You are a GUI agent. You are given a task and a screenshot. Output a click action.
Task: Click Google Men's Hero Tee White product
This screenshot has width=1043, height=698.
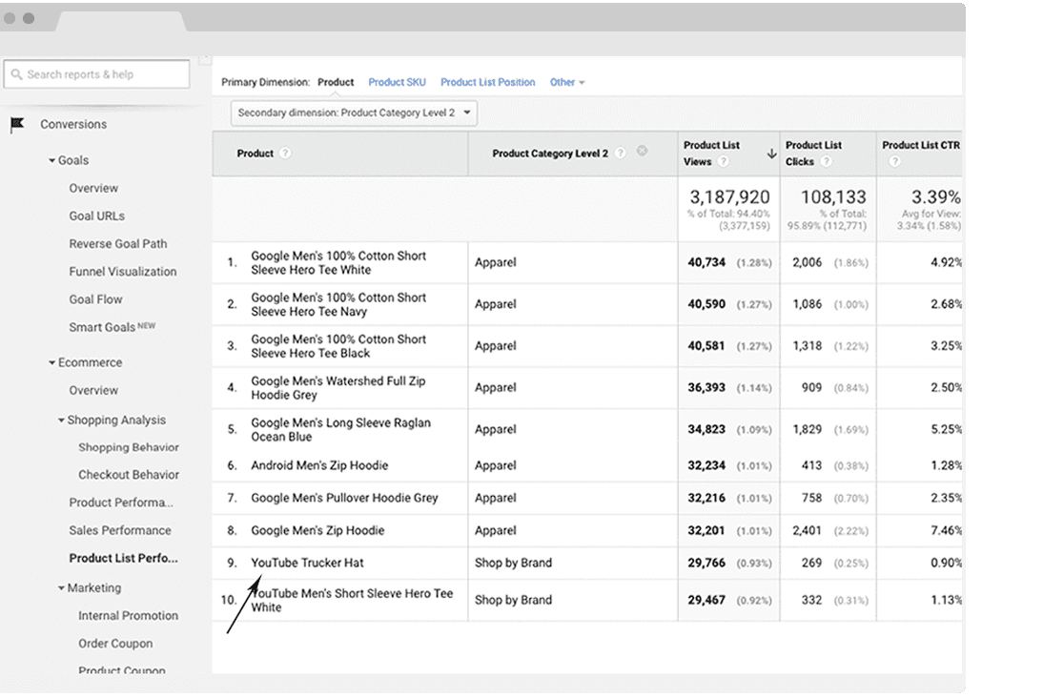(x=338, y=263)
